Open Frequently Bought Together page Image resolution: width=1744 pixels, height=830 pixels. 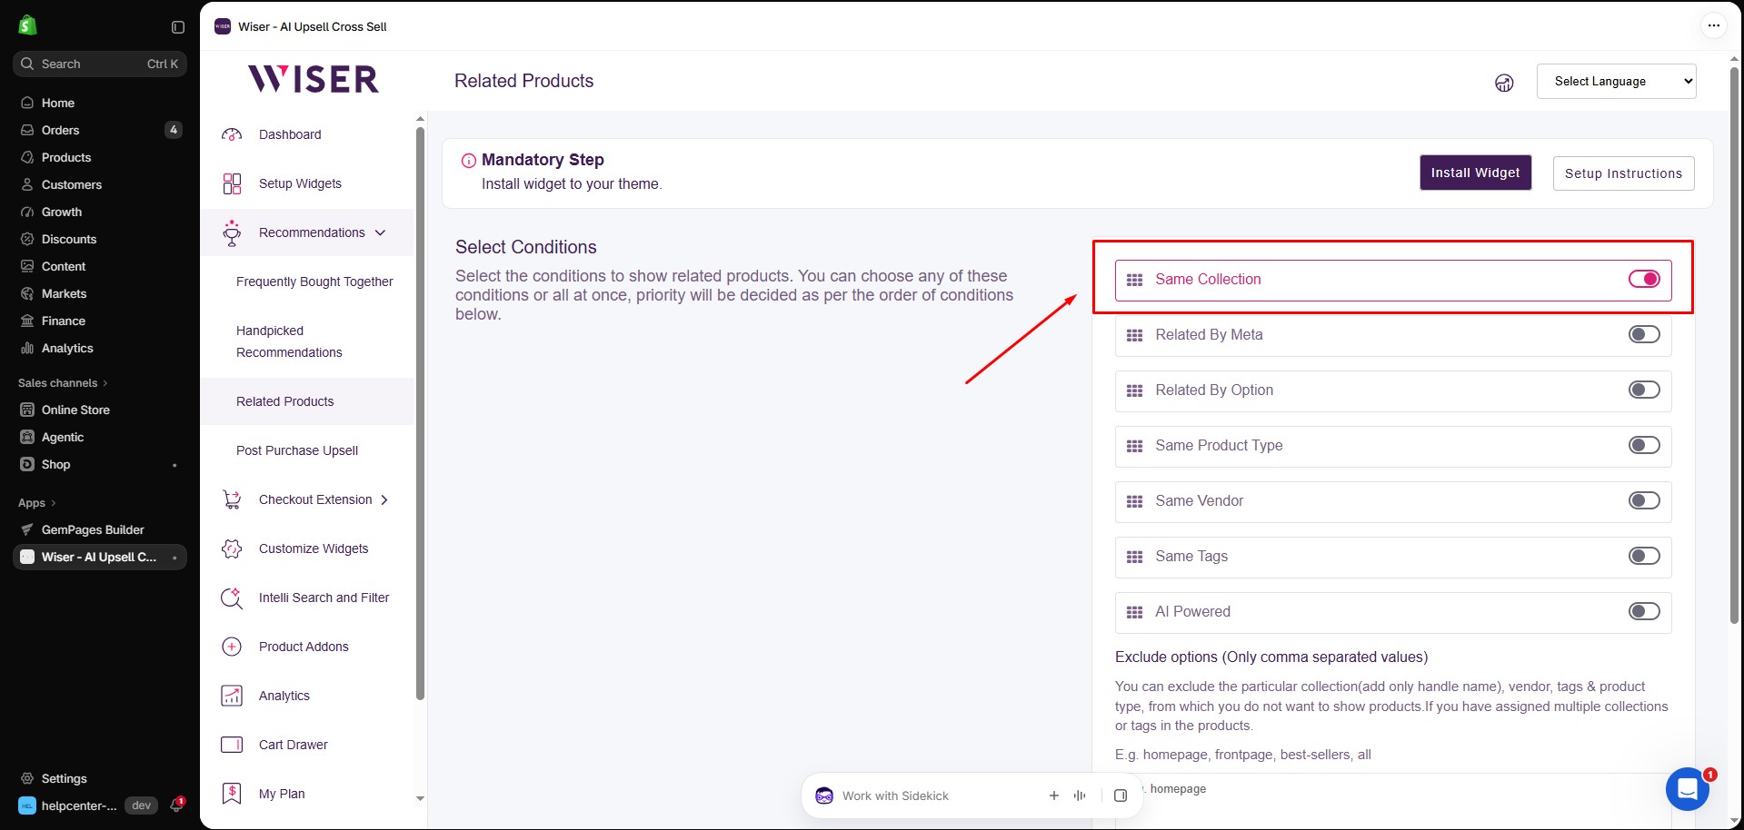tap(314, 282)
